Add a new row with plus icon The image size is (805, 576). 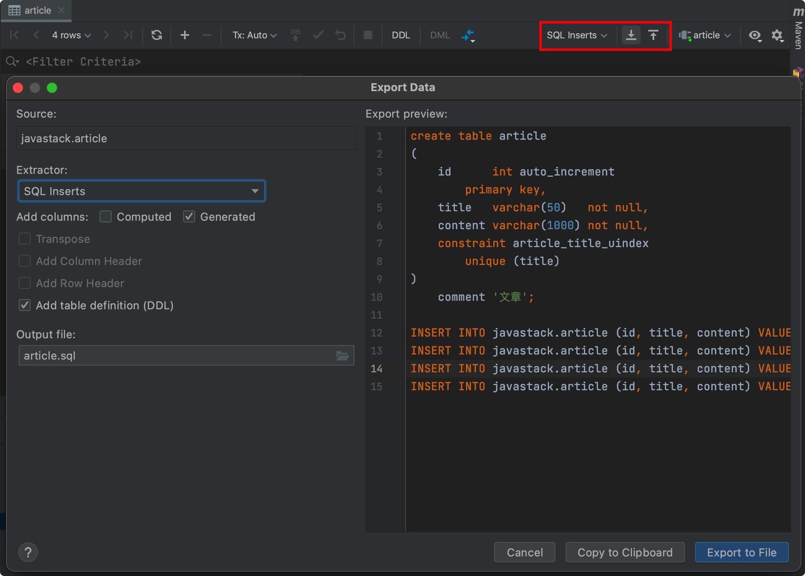(185, 35)
